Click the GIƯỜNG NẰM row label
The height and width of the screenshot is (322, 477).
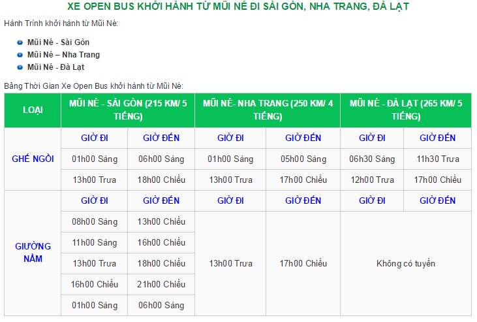click(33, 253)
